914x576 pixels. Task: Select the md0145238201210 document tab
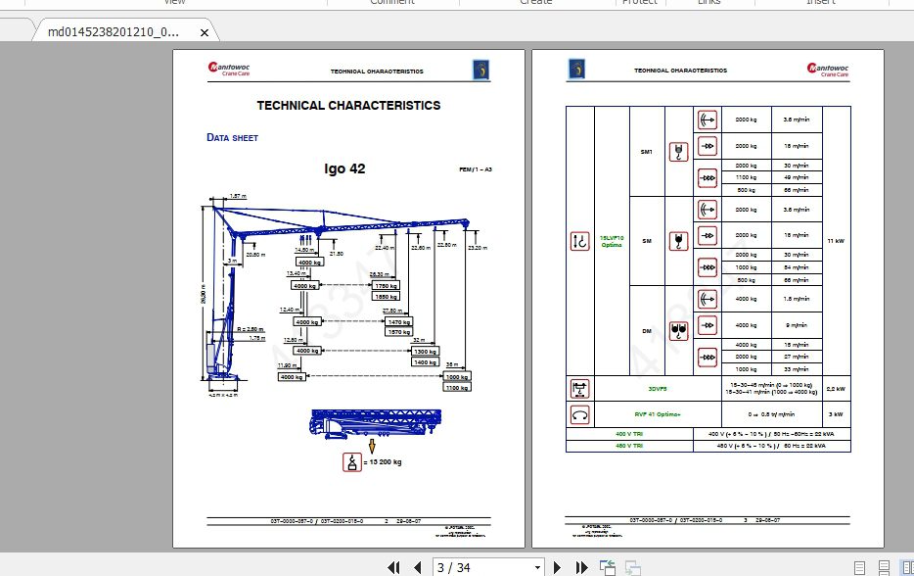click(114, 32)
